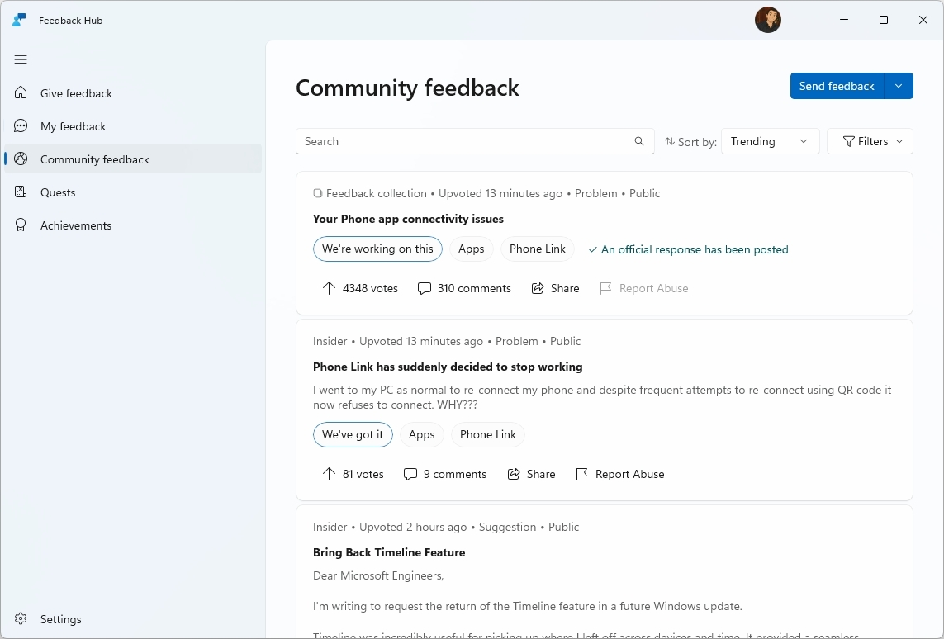Click the search magnifier icon

click(639, 141)
